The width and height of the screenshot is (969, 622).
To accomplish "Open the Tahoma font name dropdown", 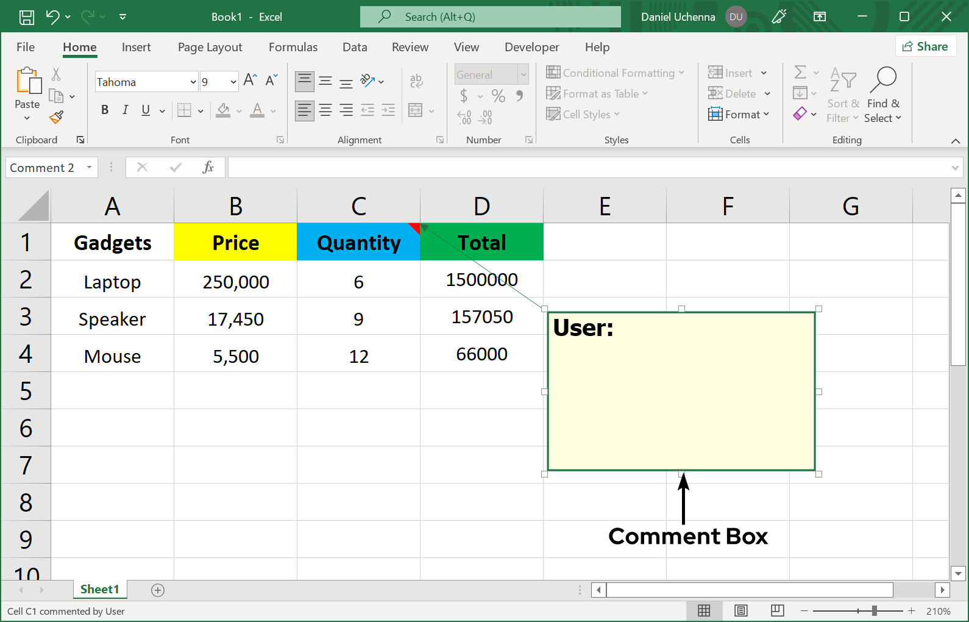I will [x=193, y=82].
